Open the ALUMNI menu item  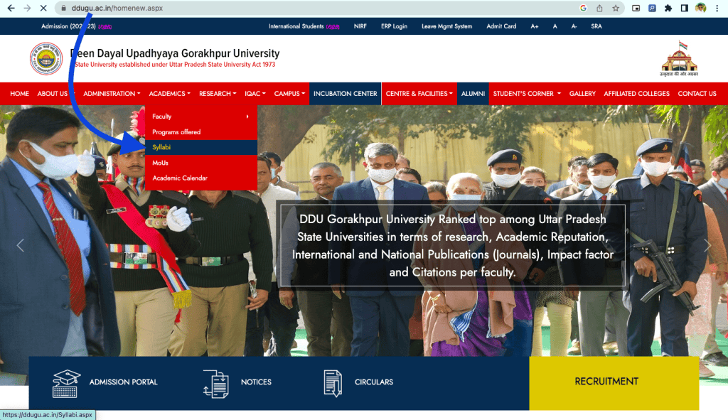[x=473, y=94]
